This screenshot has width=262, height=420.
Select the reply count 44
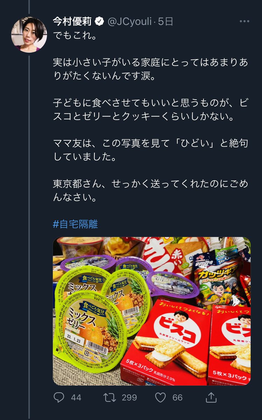76,398
